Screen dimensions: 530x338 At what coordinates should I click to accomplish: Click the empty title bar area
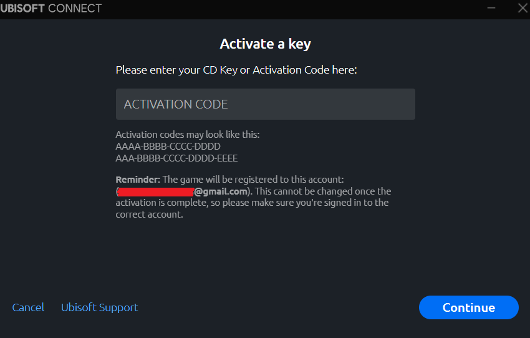(x=281, y=9)
